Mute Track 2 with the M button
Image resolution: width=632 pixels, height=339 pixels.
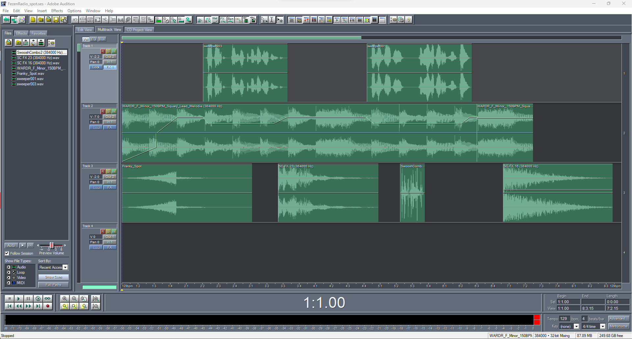114,112
